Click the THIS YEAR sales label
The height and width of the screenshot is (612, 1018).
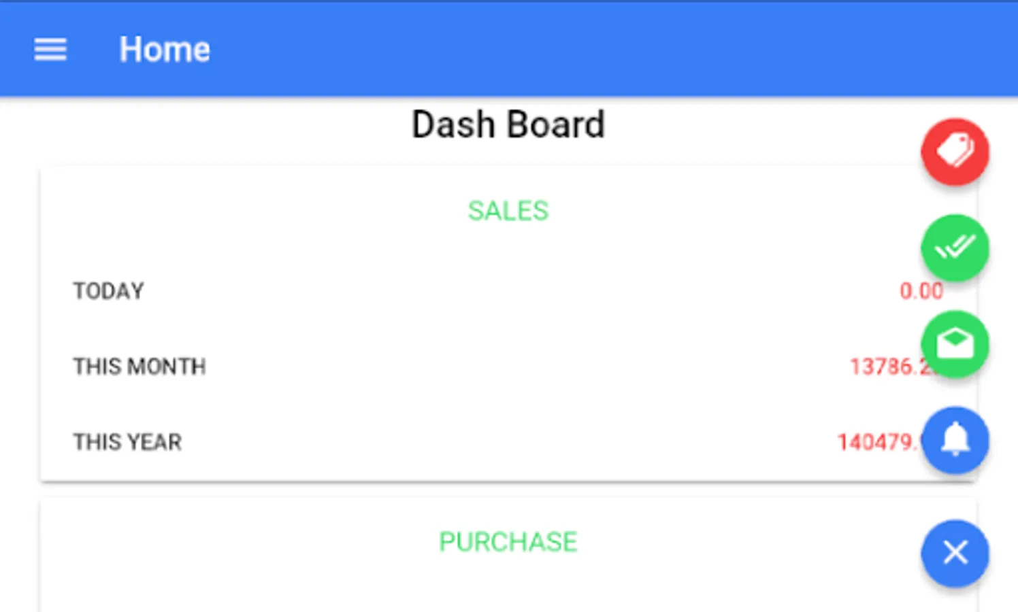[128, 442]
